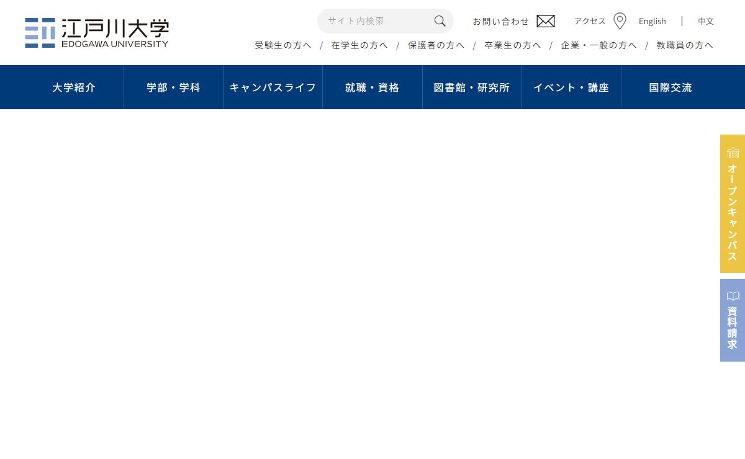
Task: Open the 就職・資格 menu
Action: 372,87
